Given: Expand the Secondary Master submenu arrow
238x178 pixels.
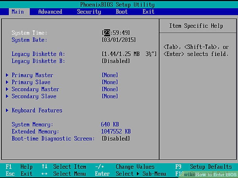Looking at the screenshot, I should tap(7, 89).
